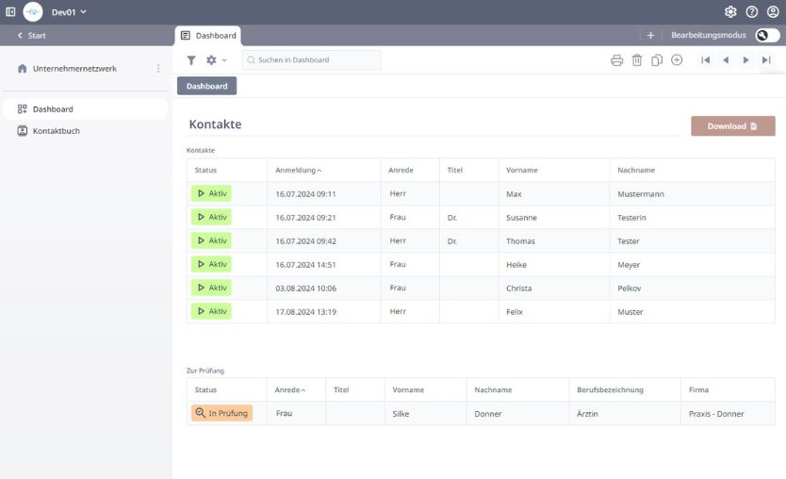Open the help question mark icon
This screenshot has height=479, width=786.
[x=752, y=12]
